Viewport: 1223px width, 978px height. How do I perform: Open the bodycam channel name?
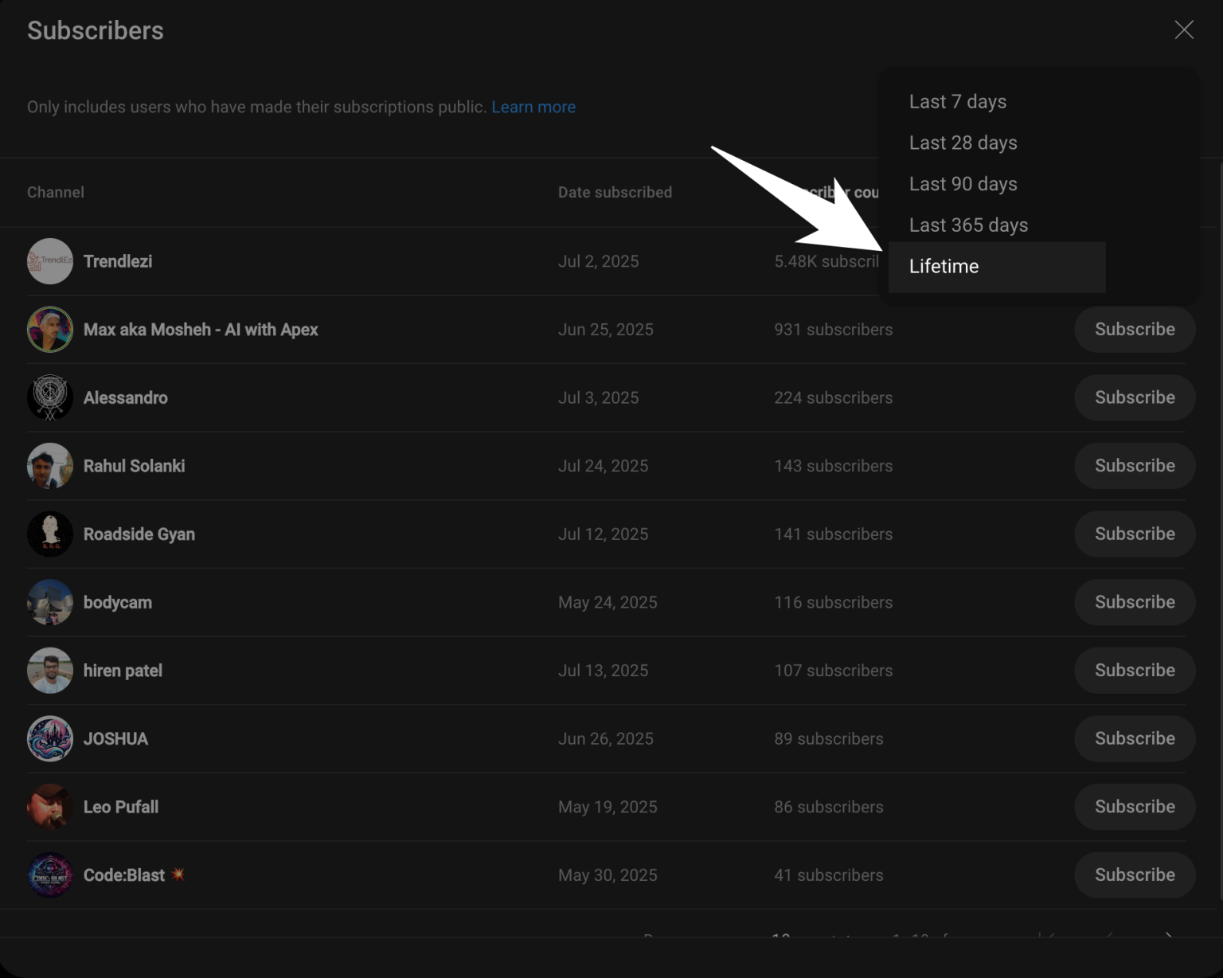click(117, 602)
